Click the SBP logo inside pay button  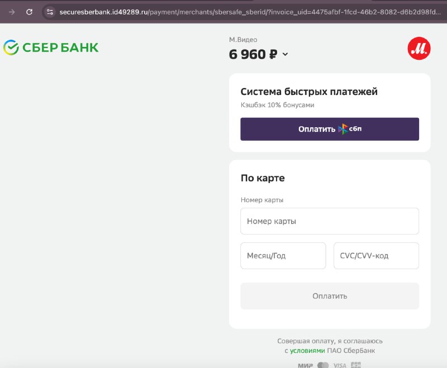pos(350,129)
